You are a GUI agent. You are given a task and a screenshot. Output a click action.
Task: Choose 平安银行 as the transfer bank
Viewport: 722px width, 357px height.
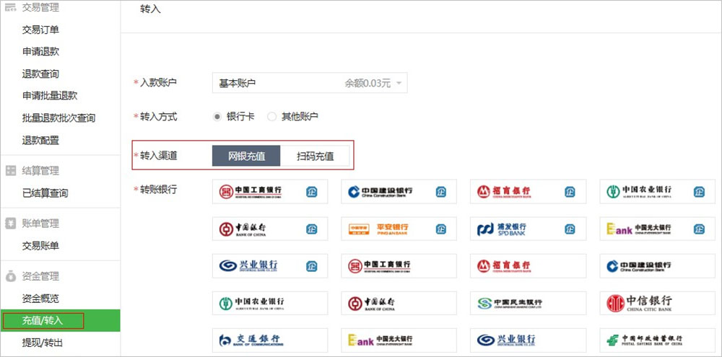[399, 229]
